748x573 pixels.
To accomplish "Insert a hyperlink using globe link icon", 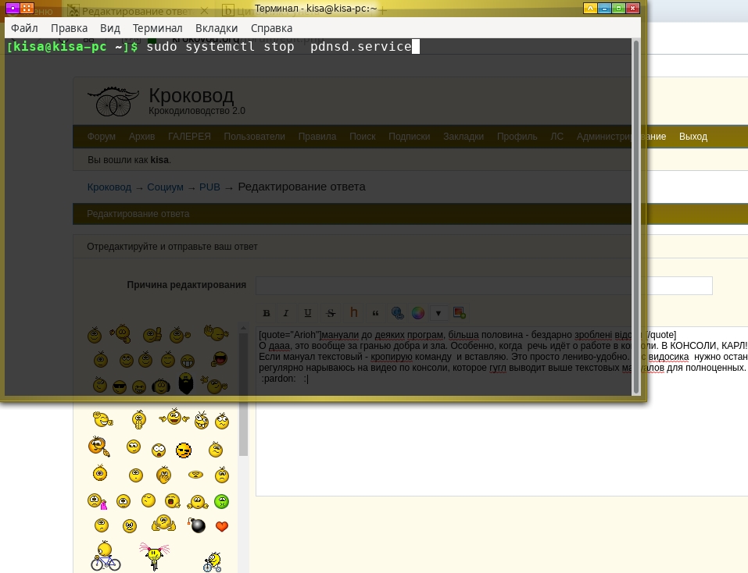I will [x=397, y=313].
